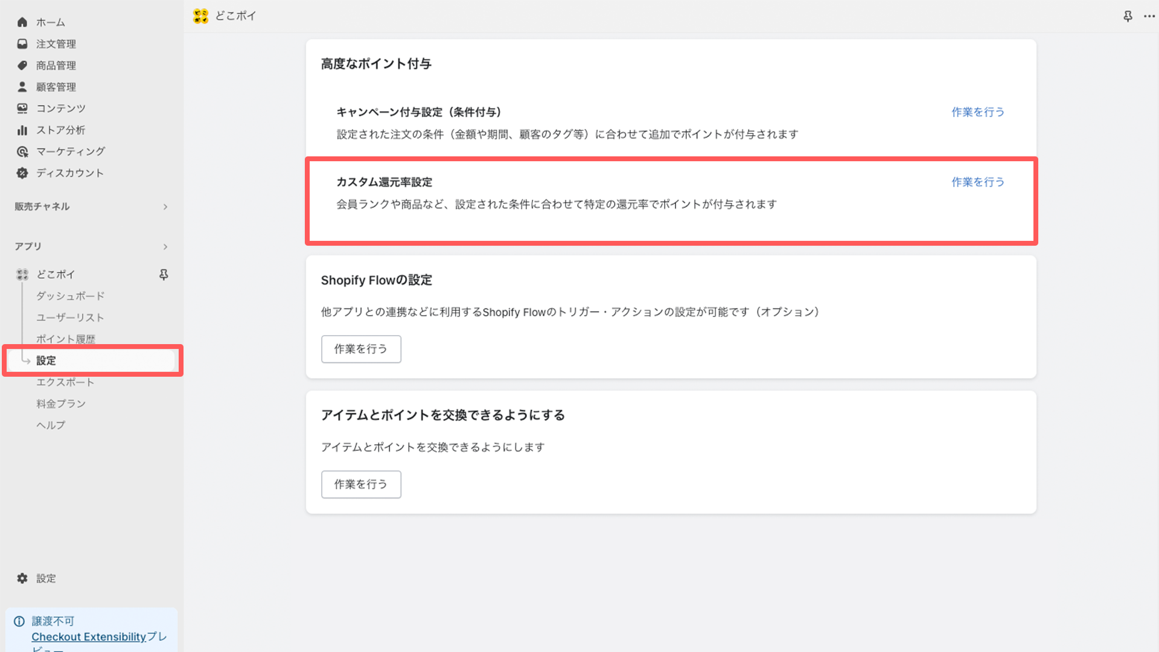1159x652 pixels.
Task: Go to ポイント履歴 under どこポイ
Action: tap(66, 339)
